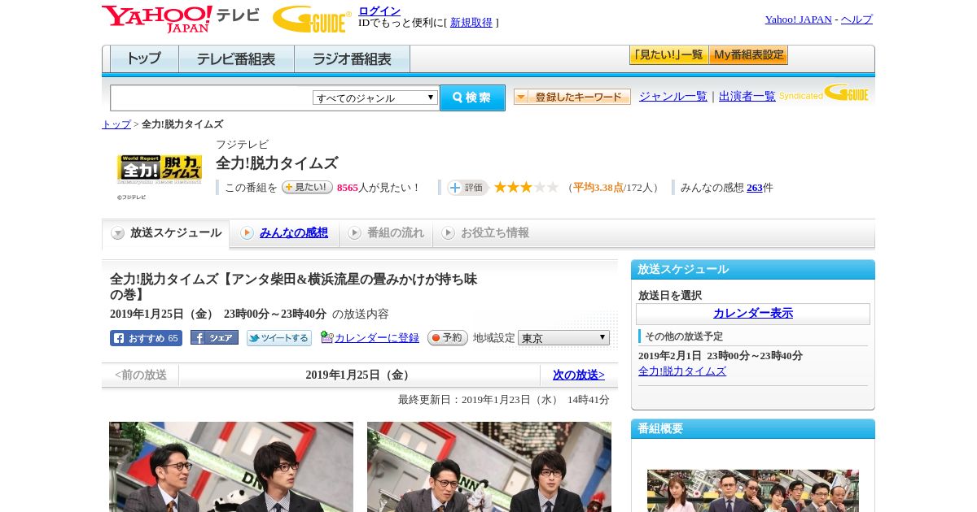Open the 「見たい!」一覧 button
The width and height of the screenshot is (977, 512).
tap(668, 55)
